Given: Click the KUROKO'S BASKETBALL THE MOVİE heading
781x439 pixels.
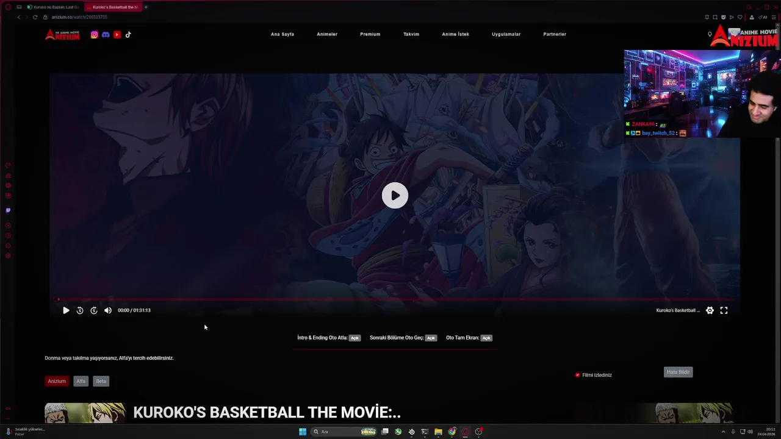Looking at the screenshot, I should coord(267,412).
